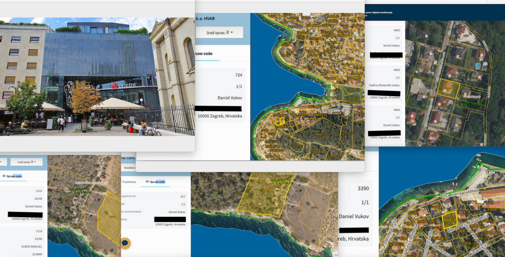Click parcel 4712 on the map
This screenshot has width=505, height=257.
413,212
